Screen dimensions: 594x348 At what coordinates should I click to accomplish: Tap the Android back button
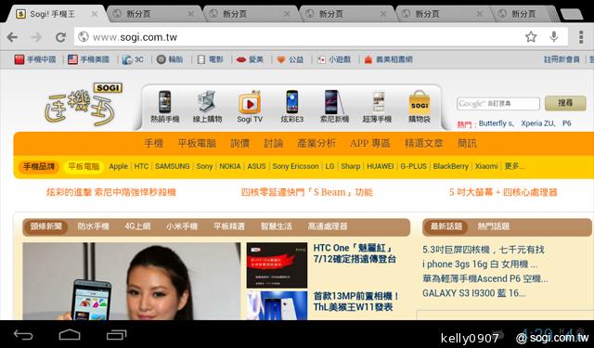[23, 335]
